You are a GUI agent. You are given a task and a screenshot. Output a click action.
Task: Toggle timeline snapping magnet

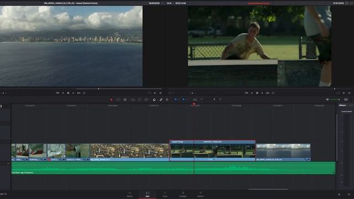point(154,99)
